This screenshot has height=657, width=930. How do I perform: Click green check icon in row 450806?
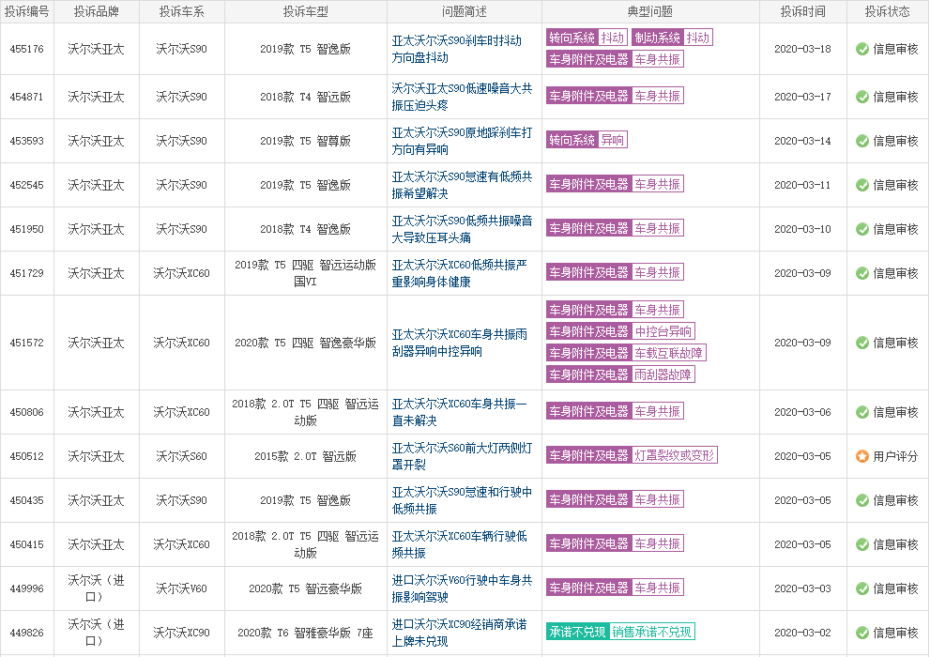click(x=862, y=412)
